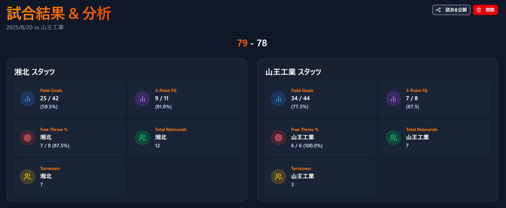Click the Free Throw % target icon for 湘北
The height and width of the screenshot is (208, 506).
point(28,138)
